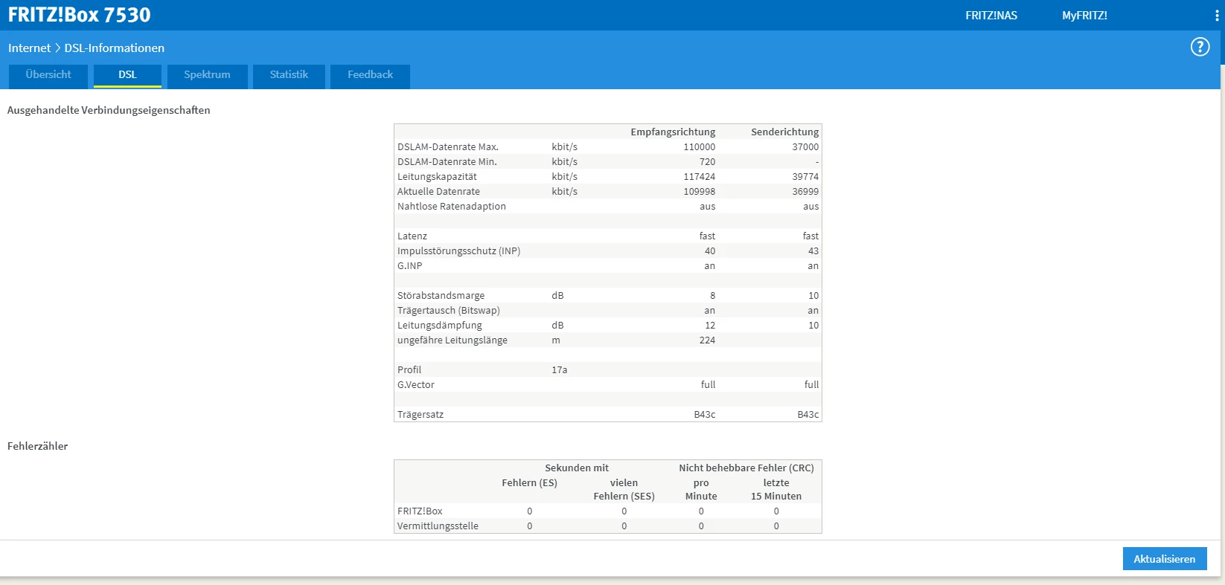Click the Senderichtung column header
This screenshot has height=585, width=1225.
(x=784, y=132)
